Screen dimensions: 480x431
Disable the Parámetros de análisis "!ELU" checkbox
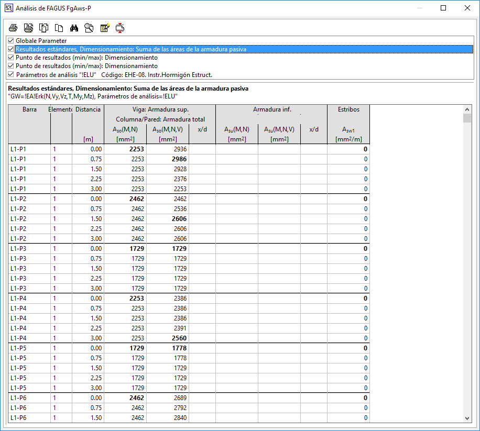[11, 74]
